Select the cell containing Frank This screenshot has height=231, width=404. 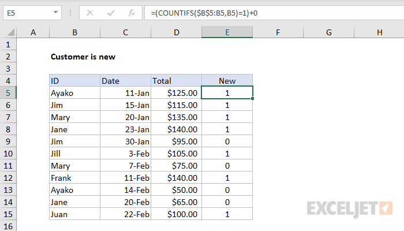click(x=74, y=178)
